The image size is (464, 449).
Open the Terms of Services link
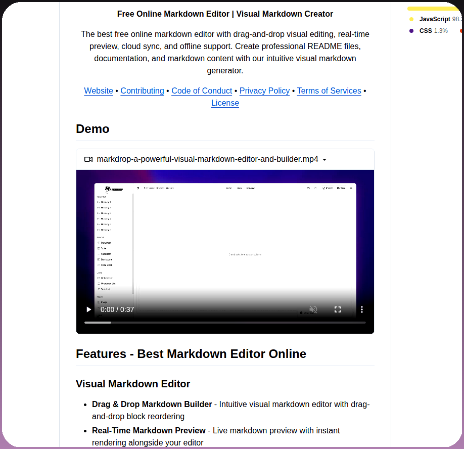coord(329,91)
